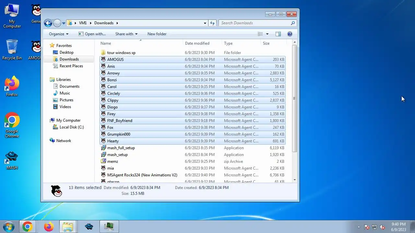Select My Computer in navigation pane
415x233 pixels.
(68, 120)
